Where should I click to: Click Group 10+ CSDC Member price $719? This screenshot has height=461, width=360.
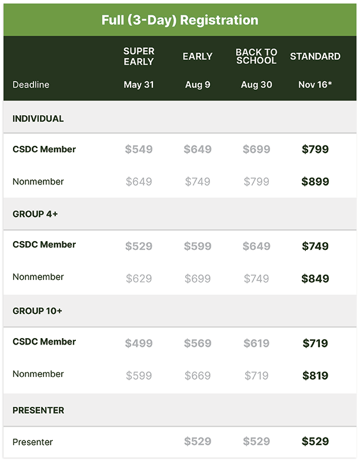coord(315,343)
